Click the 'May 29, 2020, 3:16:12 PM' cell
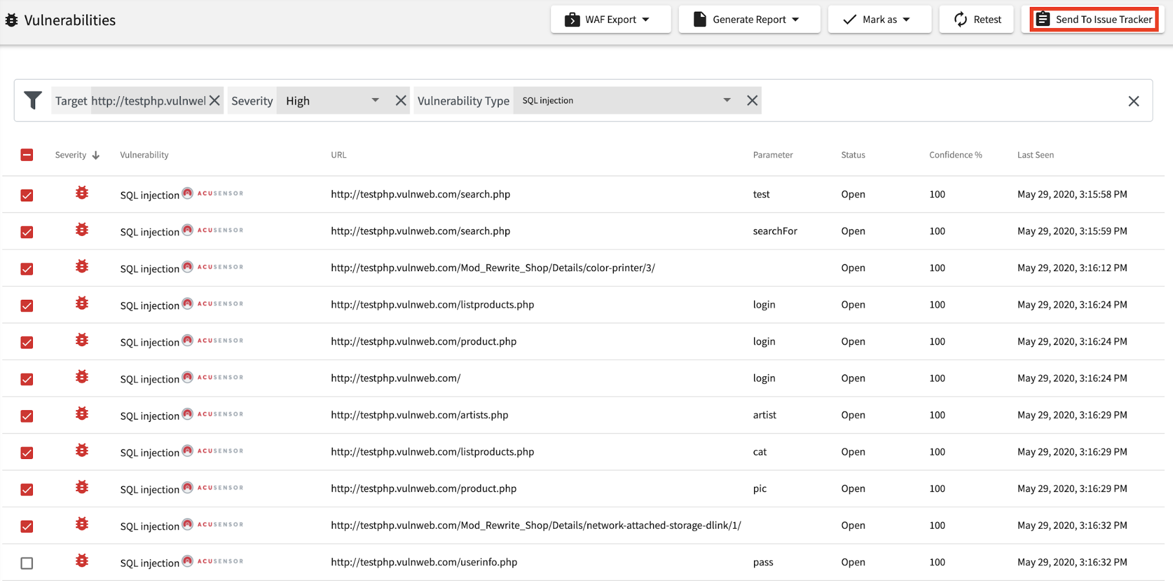 [x=1072, y=268]
